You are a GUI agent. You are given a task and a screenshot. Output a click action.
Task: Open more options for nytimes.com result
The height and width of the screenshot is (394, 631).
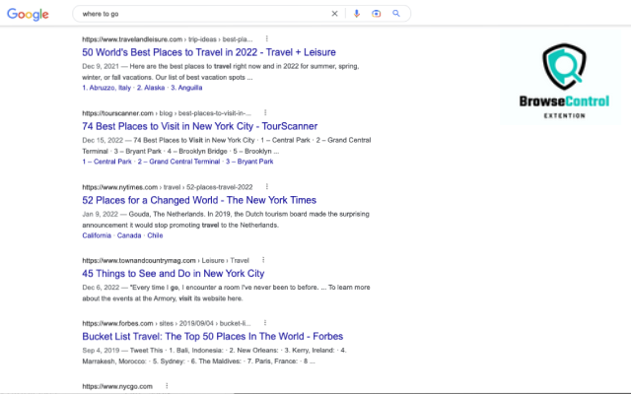pyautogui.click(x=267, y=186)
